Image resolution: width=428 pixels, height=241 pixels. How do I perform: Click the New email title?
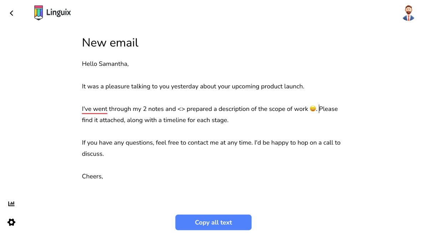coord(110,43)
